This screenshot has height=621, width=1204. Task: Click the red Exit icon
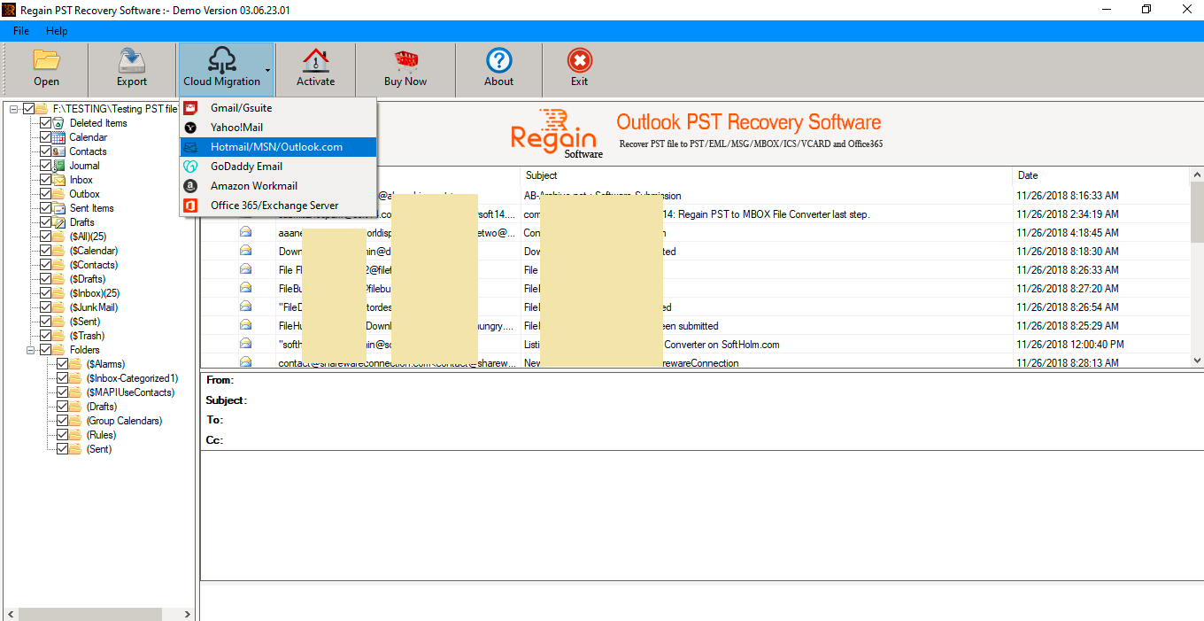coord(579,60)
